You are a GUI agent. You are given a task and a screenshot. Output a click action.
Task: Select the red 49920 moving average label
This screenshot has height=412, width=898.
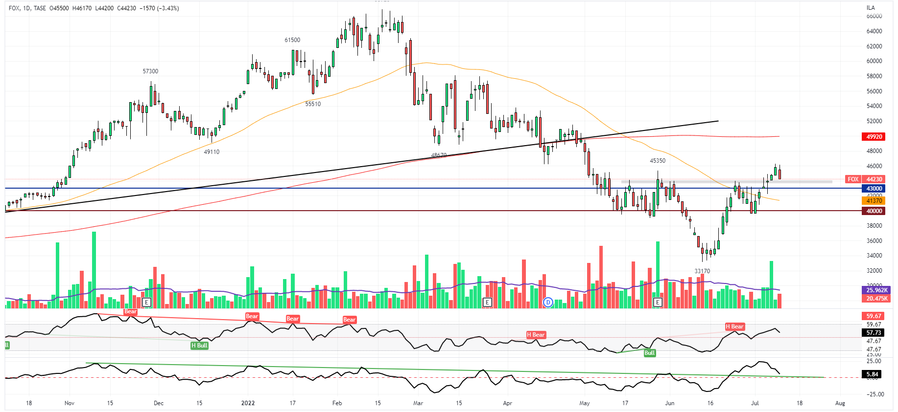(874, 137)
